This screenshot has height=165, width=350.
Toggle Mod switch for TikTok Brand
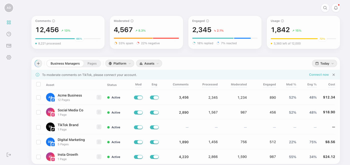(x=138, y=127)
